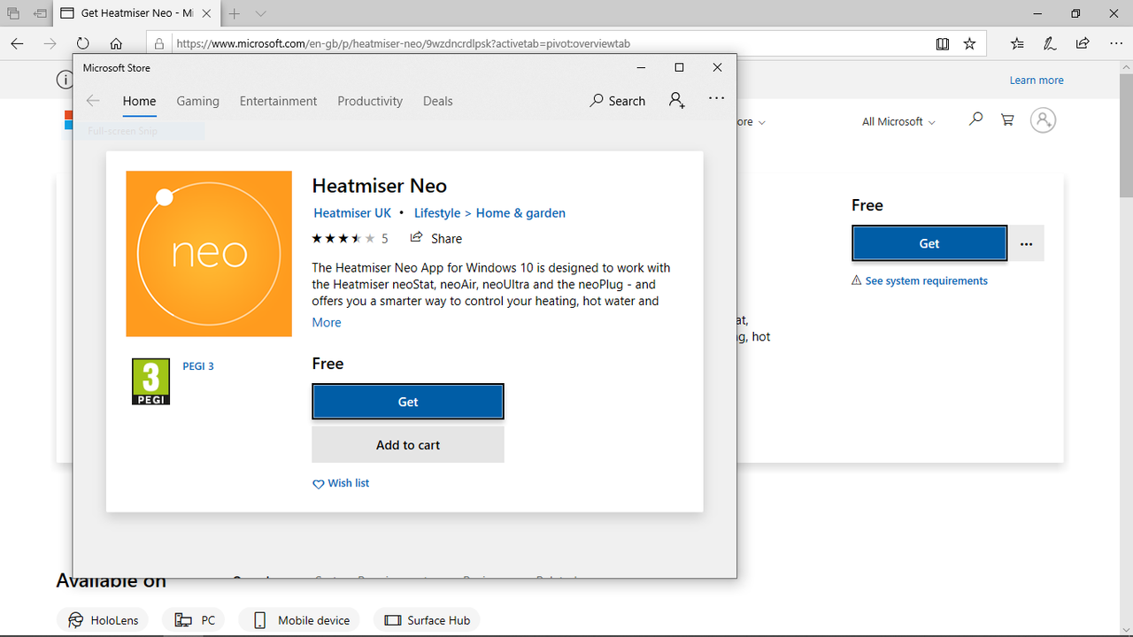Click the Edge browser back arrow
The width and height of the screenshot is (1133, 637).
point(17,43)
